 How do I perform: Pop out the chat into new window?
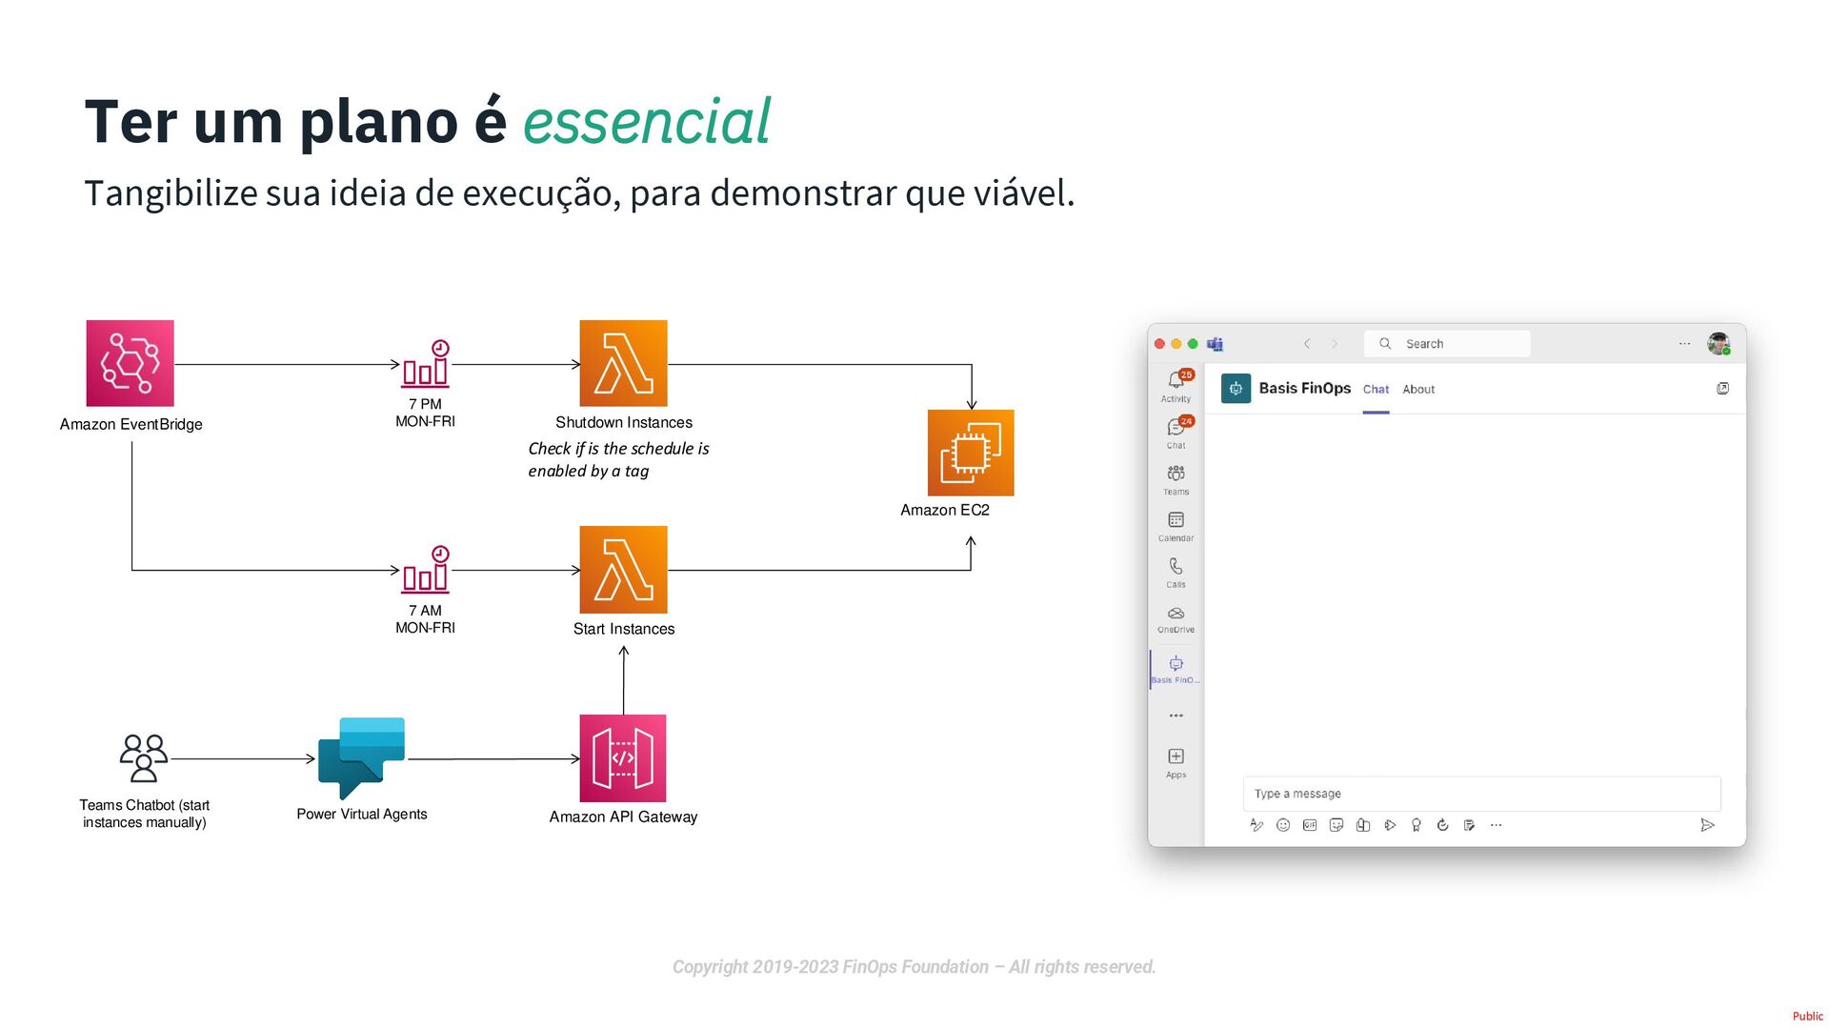point(1722,389)
